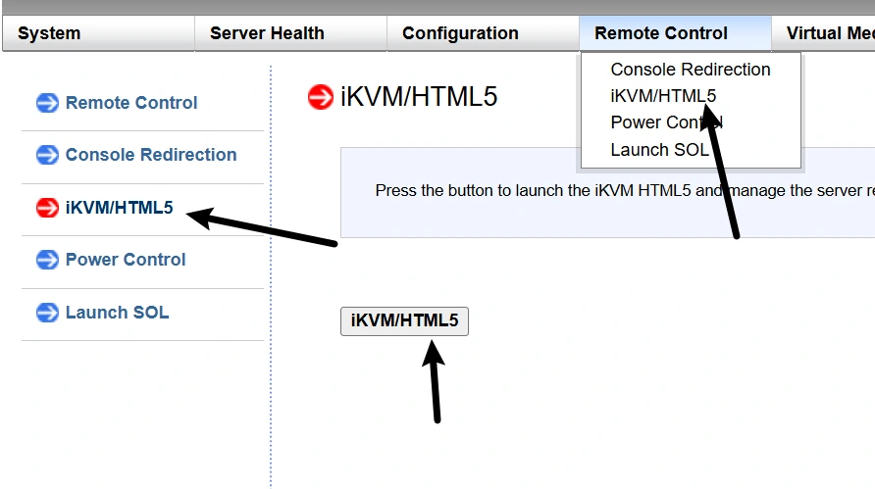Open the Virtual Media menu tab

(x=829, y=33)
